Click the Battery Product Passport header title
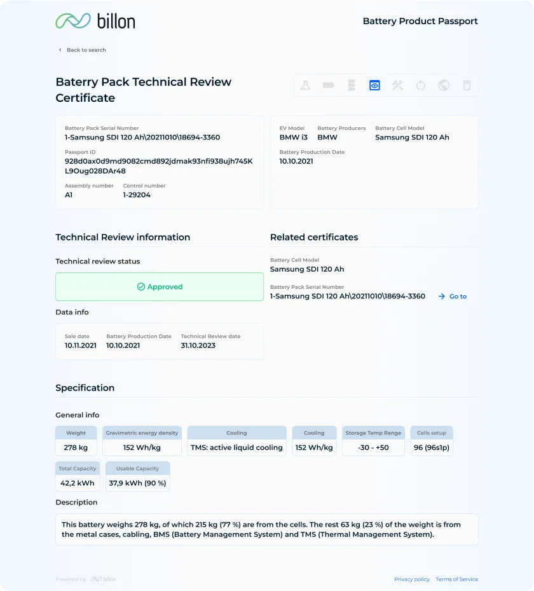The width and height of the screenshot is (534, 591). click(x=420, y=21)
